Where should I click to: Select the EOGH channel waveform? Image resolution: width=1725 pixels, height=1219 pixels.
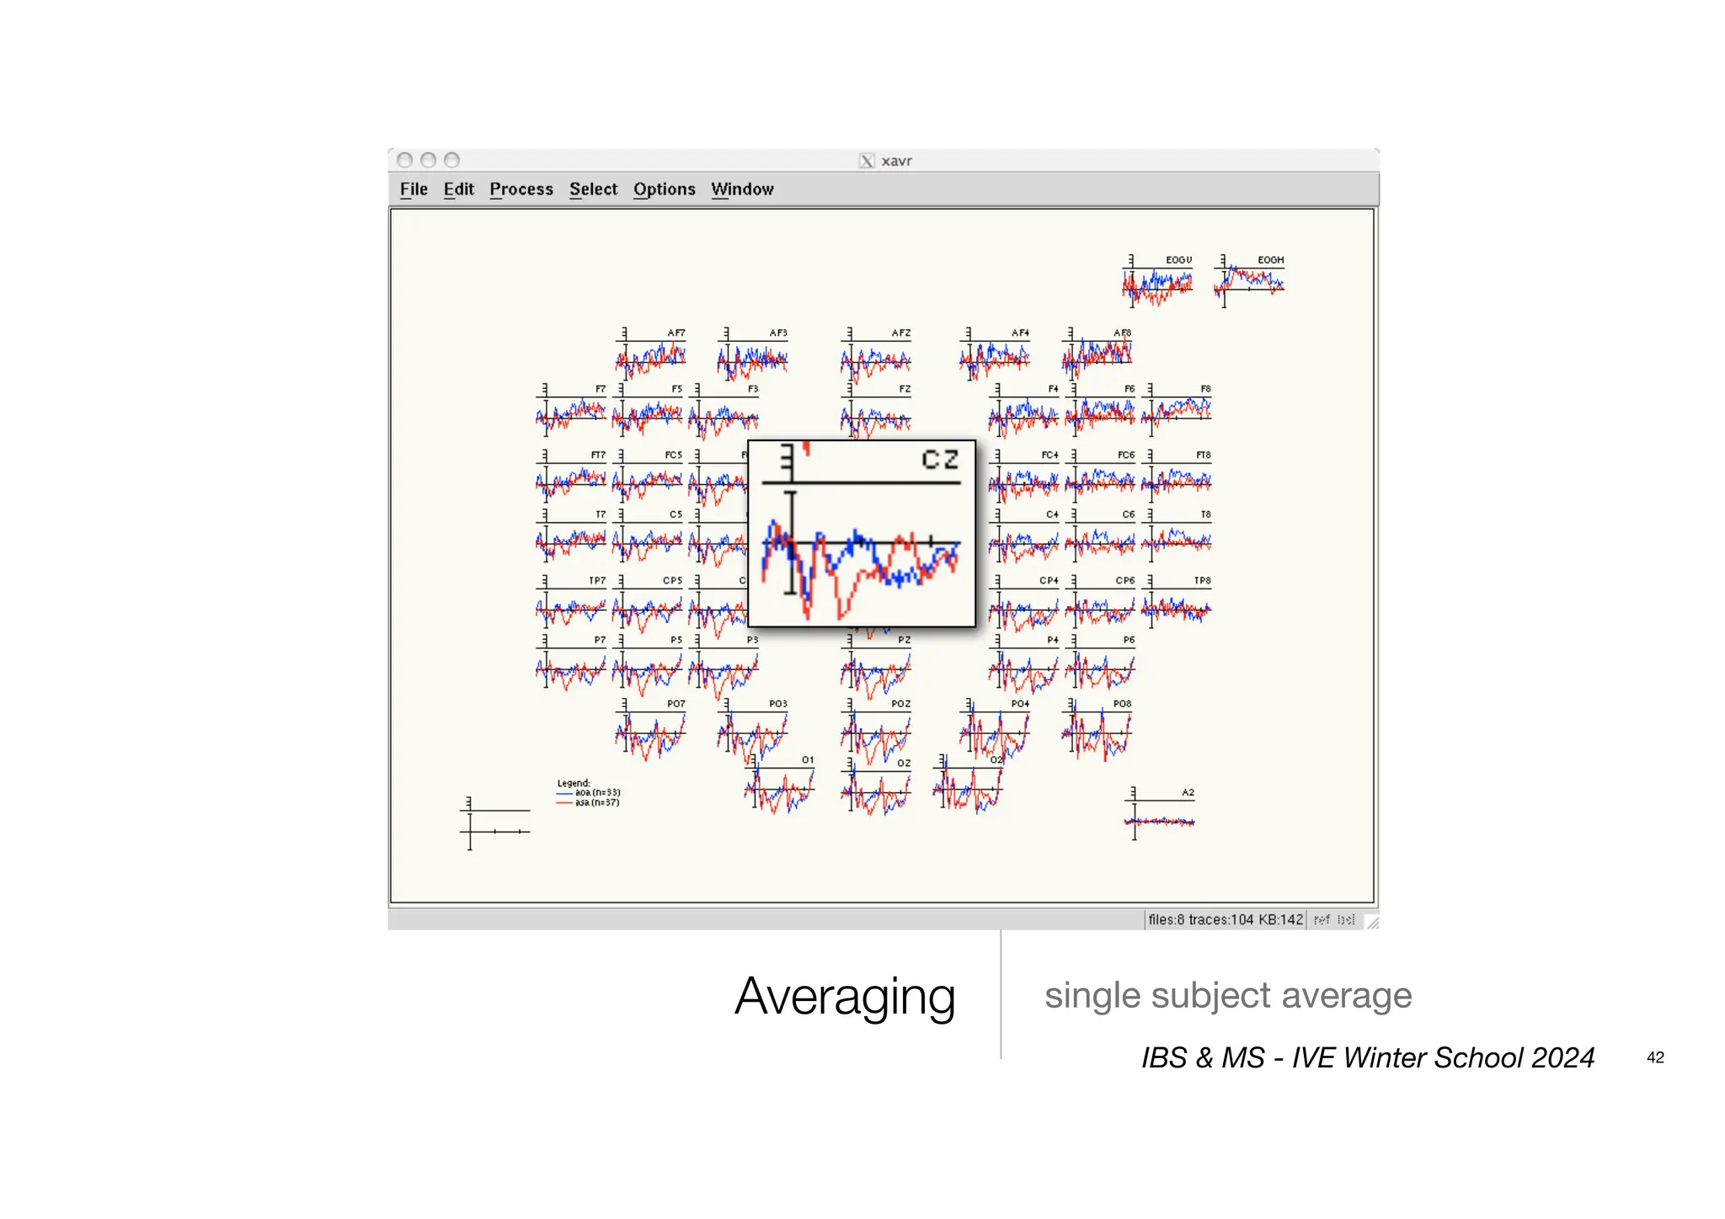1250,282
